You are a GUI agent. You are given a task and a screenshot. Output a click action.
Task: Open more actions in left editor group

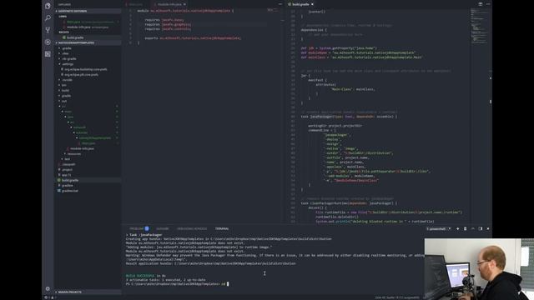280,4
